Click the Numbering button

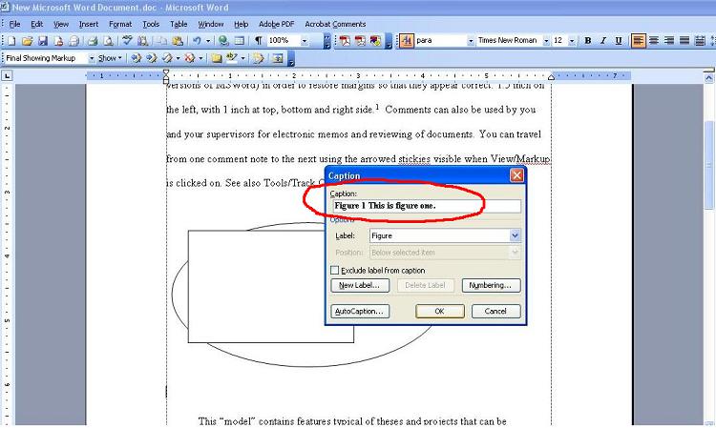[491, 285]
